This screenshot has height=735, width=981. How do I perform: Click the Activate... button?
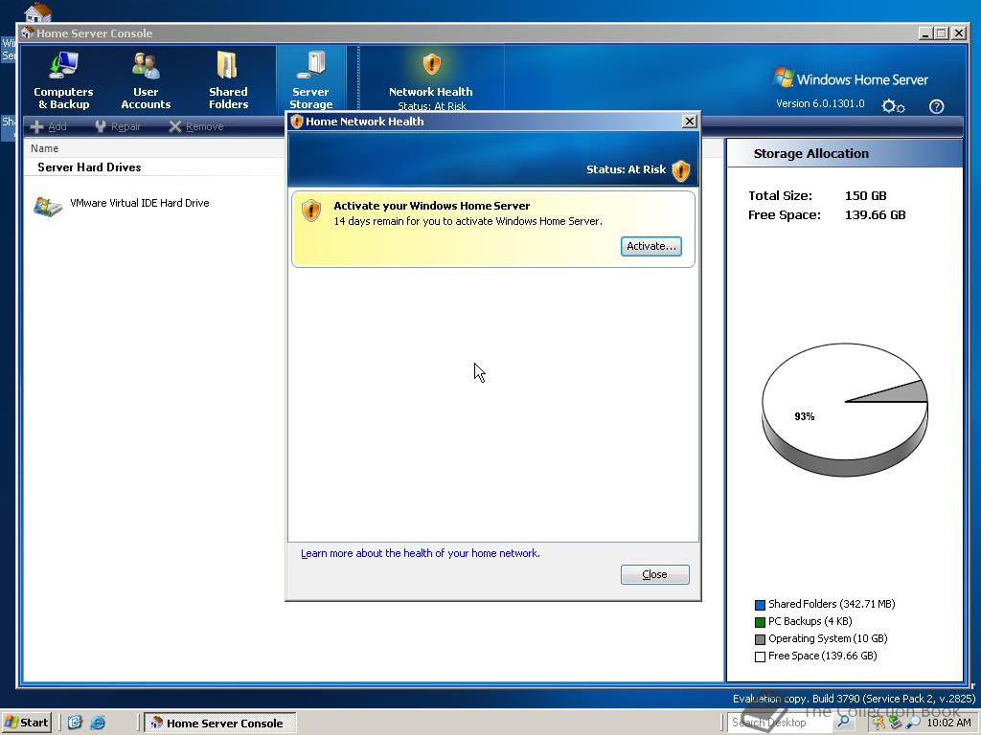[x=651, y=246]
